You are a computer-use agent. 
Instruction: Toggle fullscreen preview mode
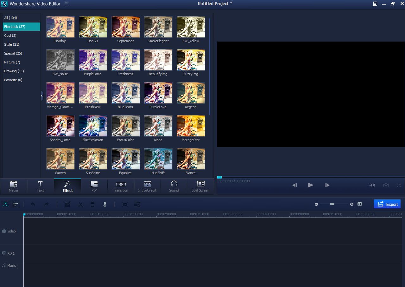[399, 185]
